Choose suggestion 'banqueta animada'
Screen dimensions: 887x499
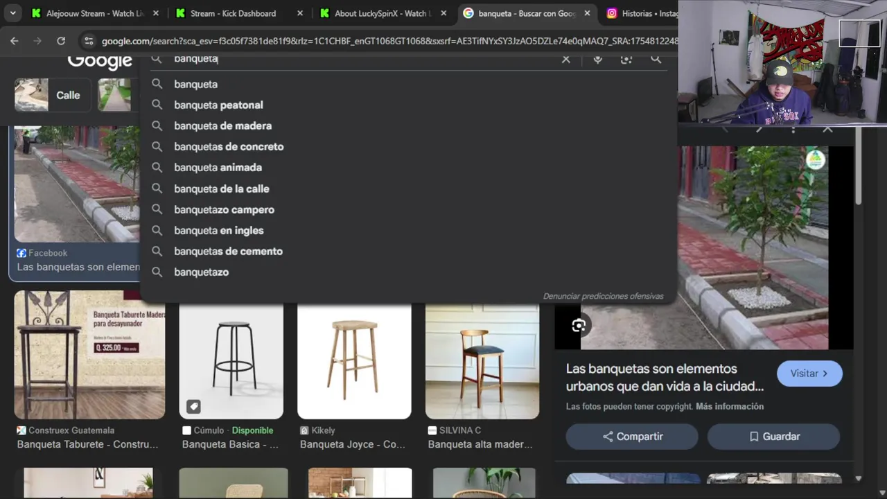click(x=408, y=167)
